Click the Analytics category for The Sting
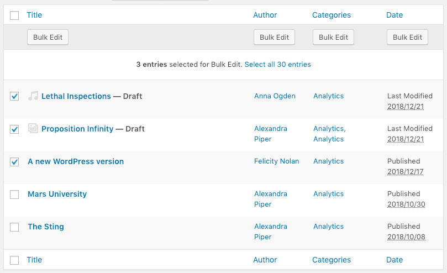447x273 pixels. click(x=328, y=227)
